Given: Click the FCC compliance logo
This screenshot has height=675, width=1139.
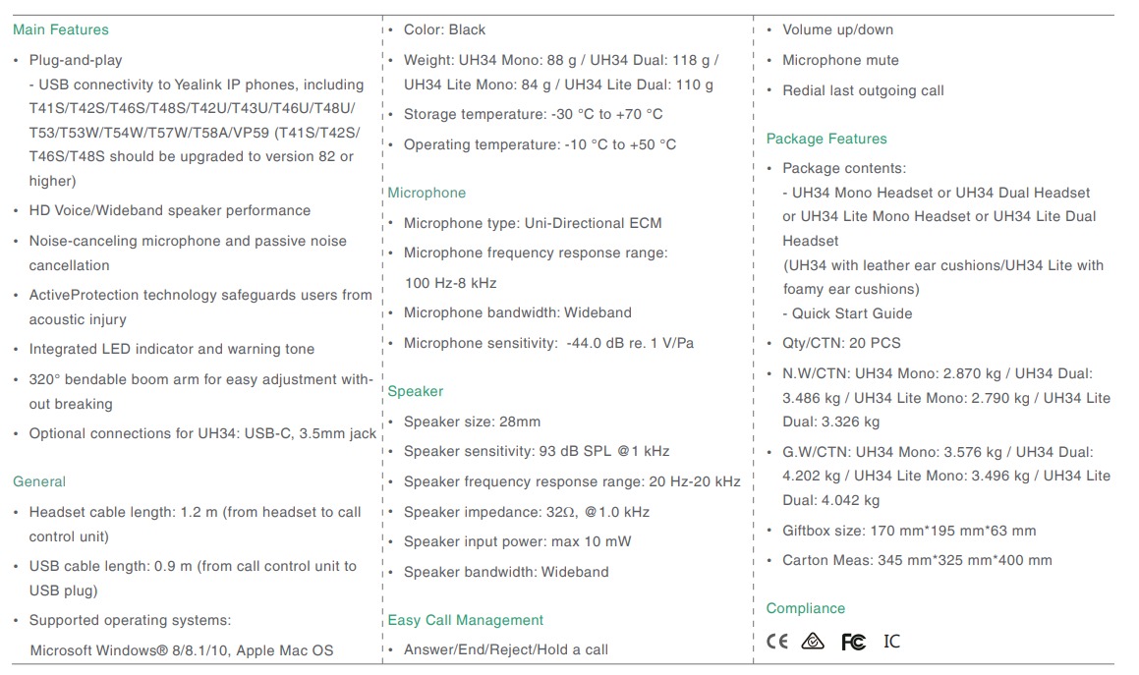Looking at the screenshot, I should tap(853, 642).
